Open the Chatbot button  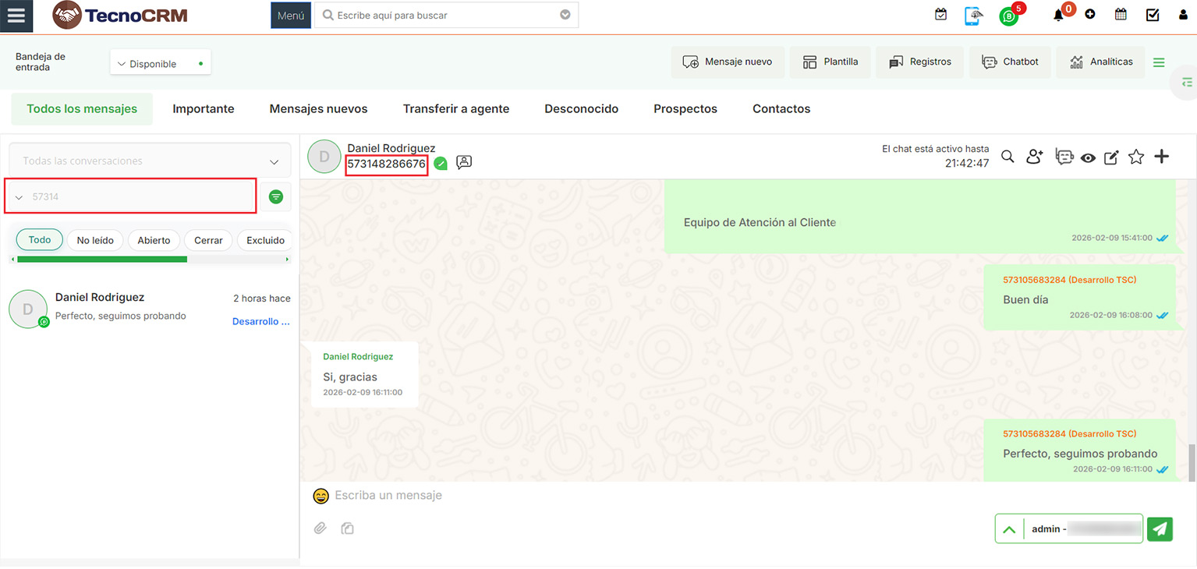click(1010, 62)
